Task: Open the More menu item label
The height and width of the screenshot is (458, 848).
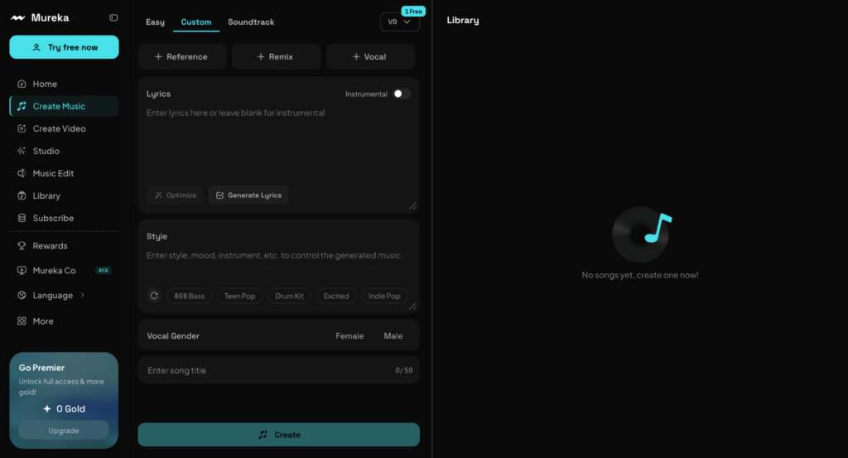Action: click(x=43, y=321)
